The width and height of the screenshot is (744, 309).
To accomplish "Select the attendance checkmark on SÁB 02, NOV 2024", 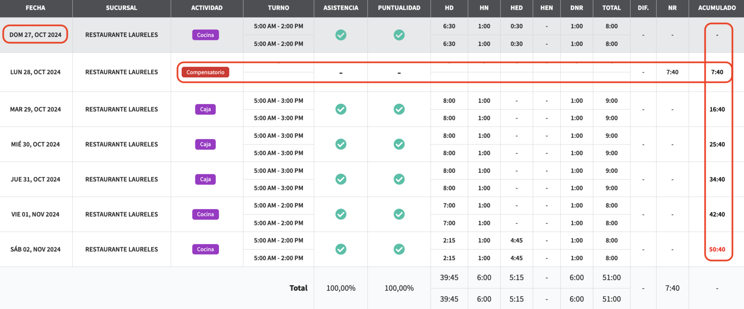I will pos(341,250).
